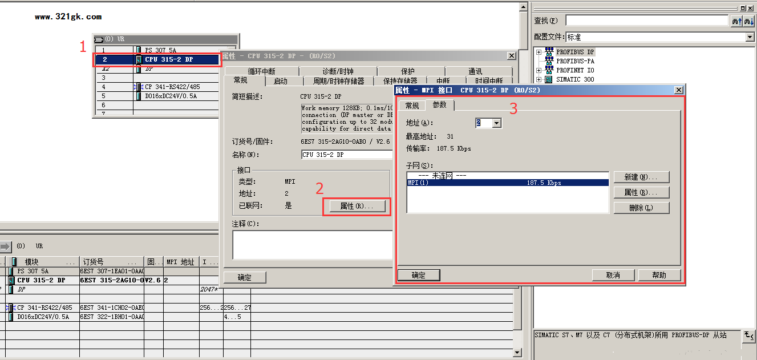Click 取消 in MPI interface dialog
757x360 pixels.
613,275
